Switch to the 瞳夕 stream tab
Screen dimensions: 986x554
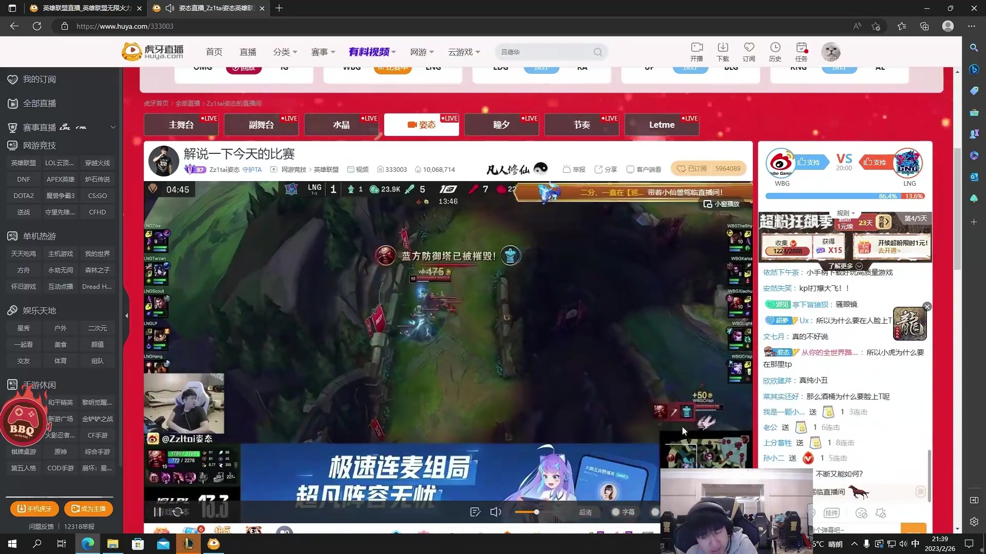point(502,125)
